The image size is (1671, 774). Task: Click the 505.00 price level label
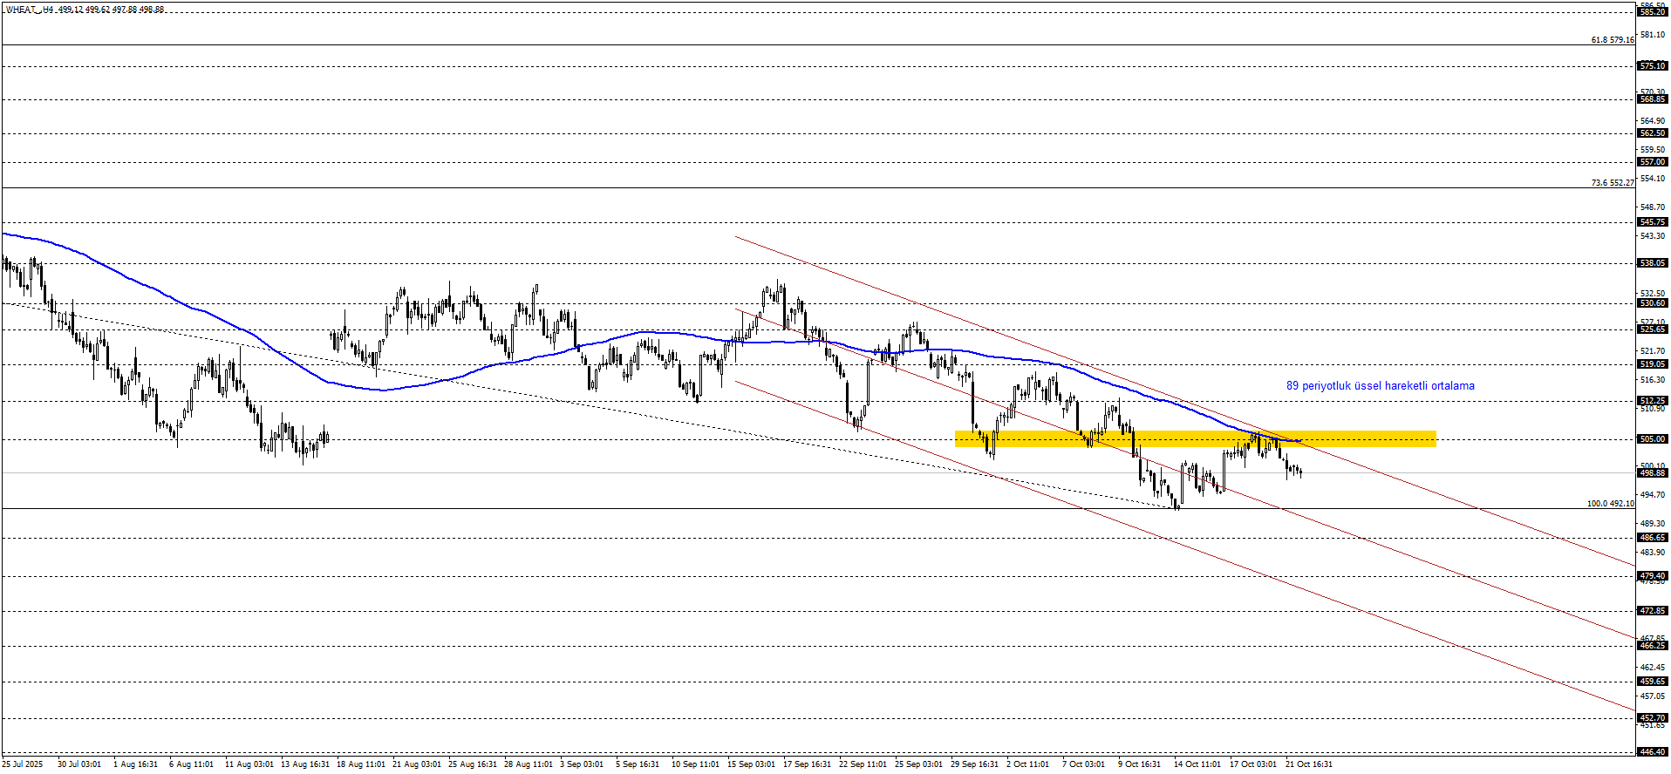click(1652, 439)
